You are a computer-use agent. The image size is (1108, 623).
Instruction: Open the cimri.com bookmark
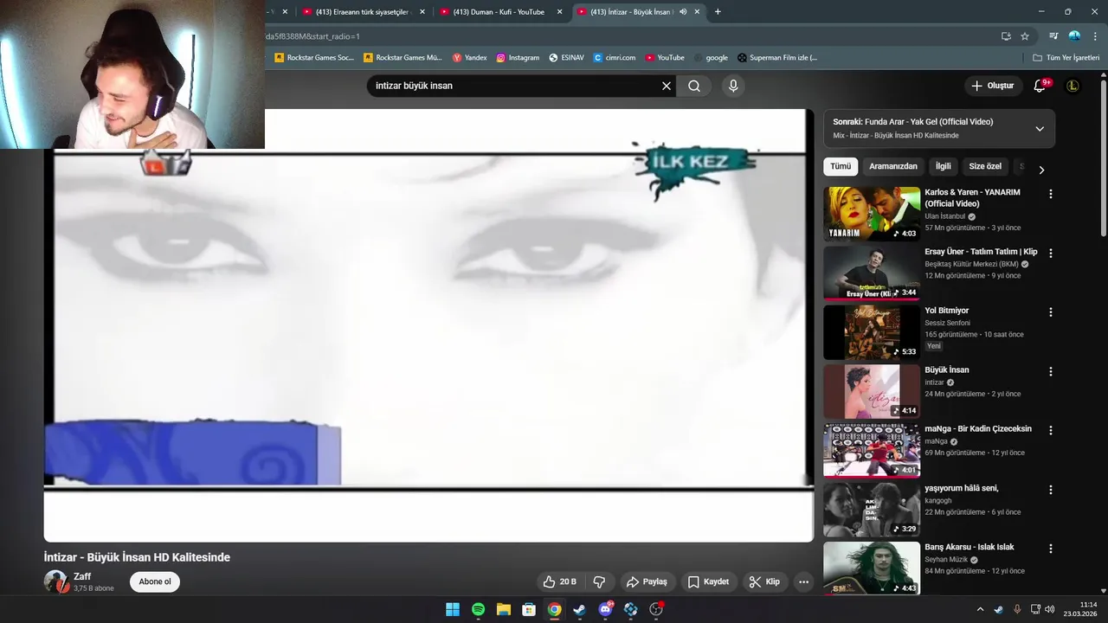click(615, 58)
